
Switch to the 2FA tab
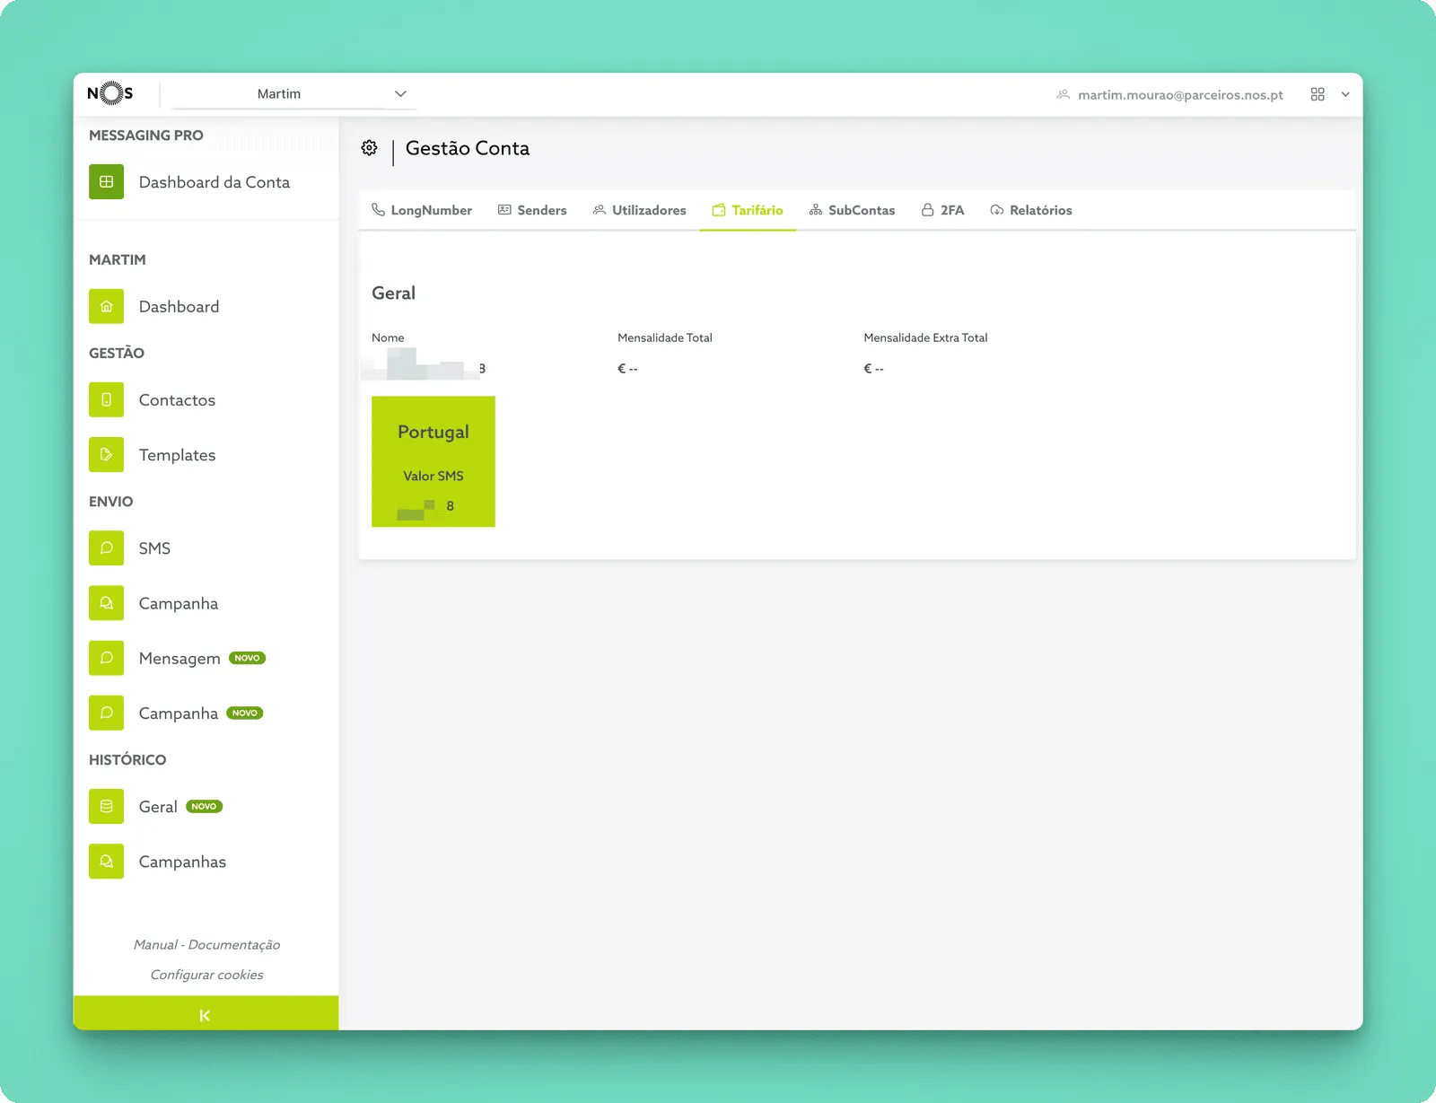coord(942,210)
